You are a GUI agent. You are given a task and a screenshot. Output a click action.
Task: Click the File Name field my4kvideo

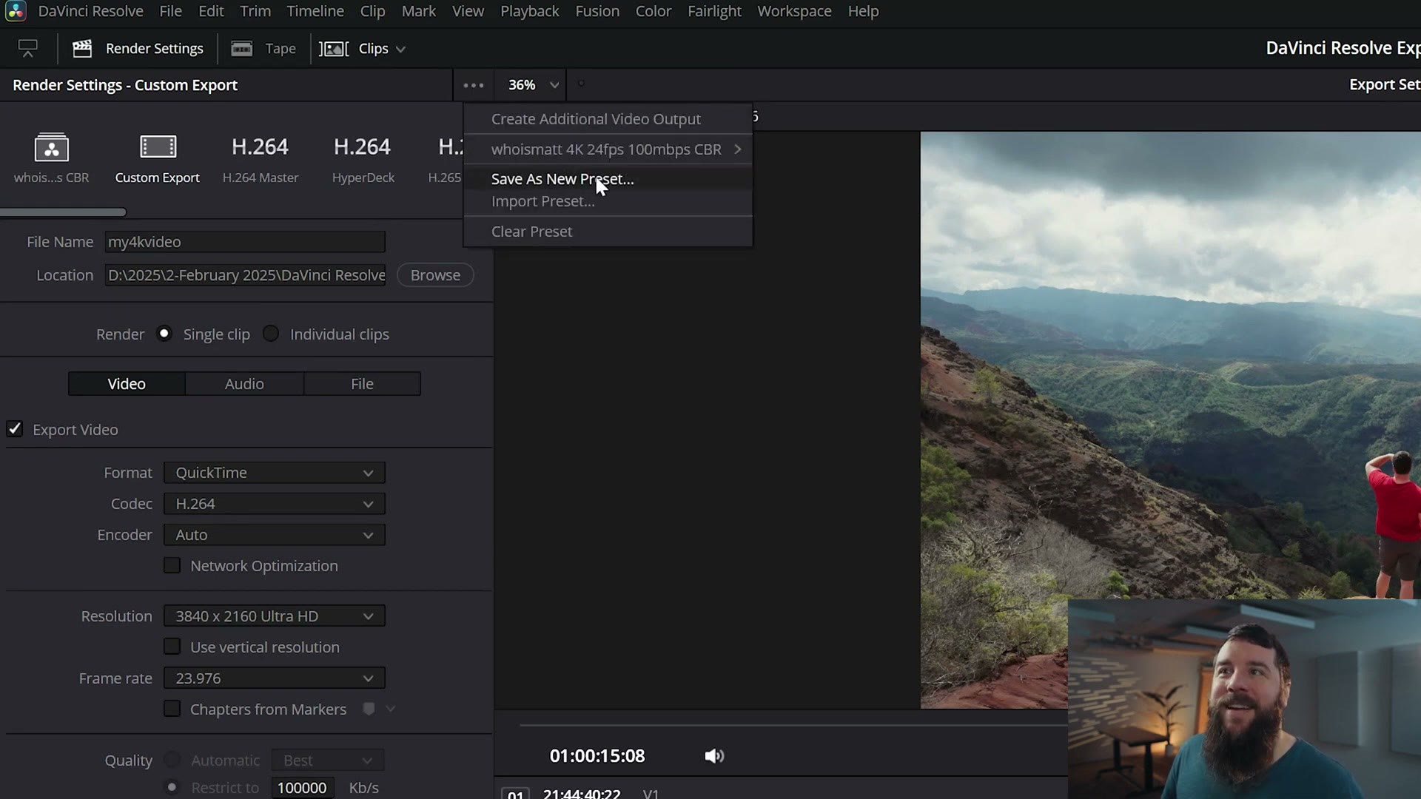click(x=245, y=242)
